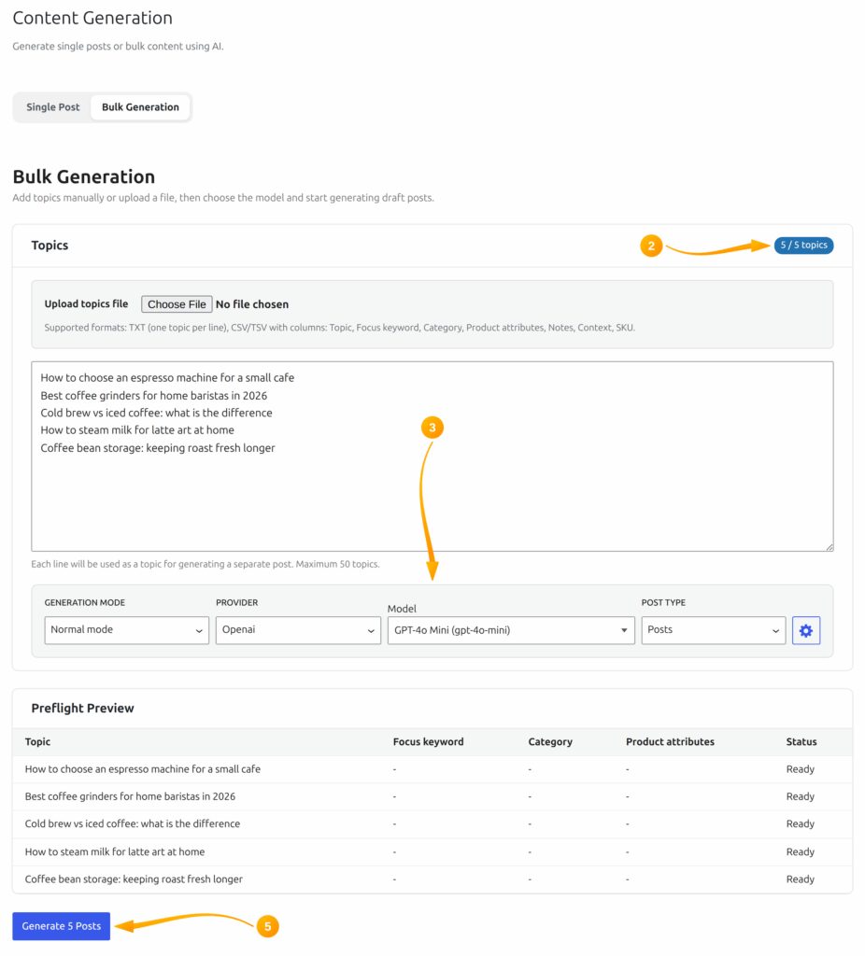
Task: Click the textarea line 'Coffee bean storage: keeping roast fresh longer'
Action: pyautogui.click(x=157, y=448)
